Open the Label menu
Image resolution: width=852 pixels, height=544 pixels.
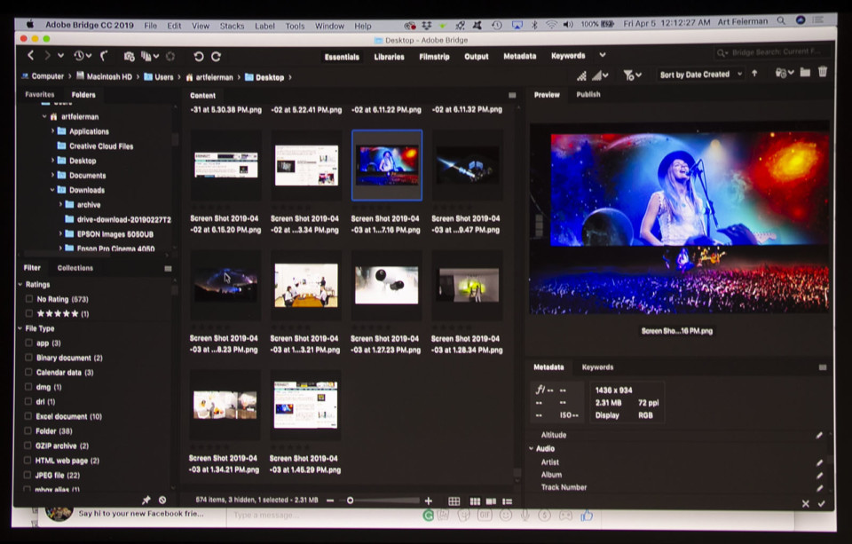[264, 26]
